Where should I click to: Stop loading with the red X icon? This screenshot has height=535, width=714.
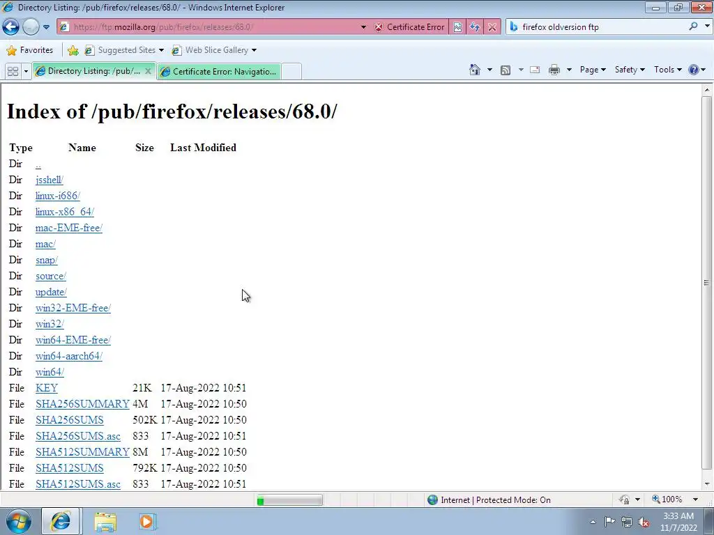click(492, 27)
